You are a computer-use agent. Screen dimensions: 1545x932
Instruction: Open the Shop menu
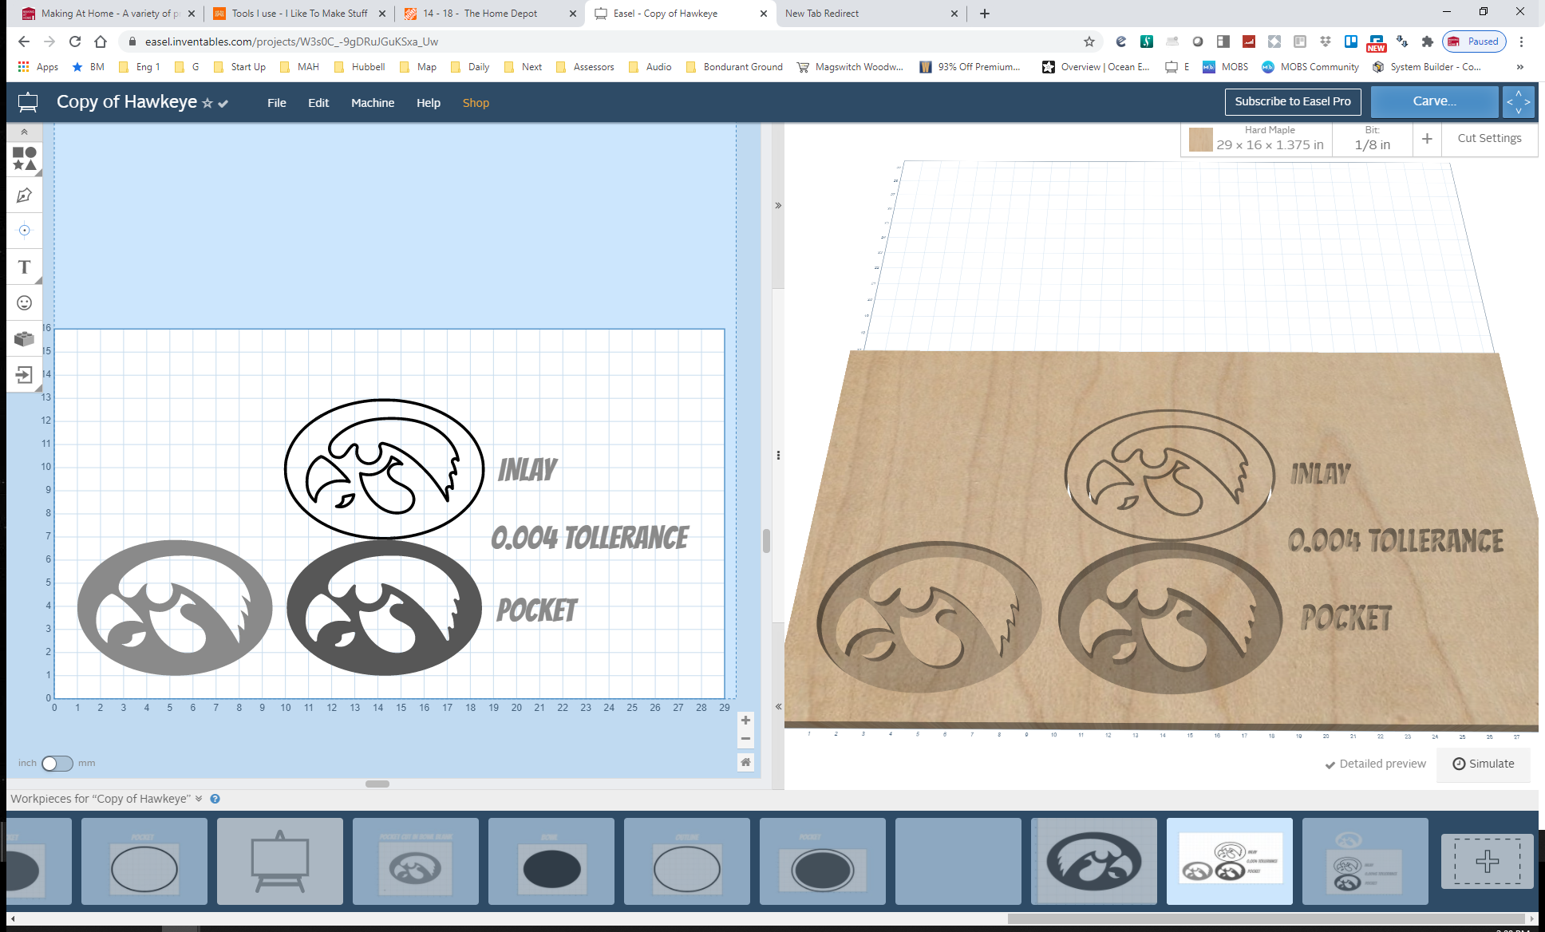[x=476, y=103]
